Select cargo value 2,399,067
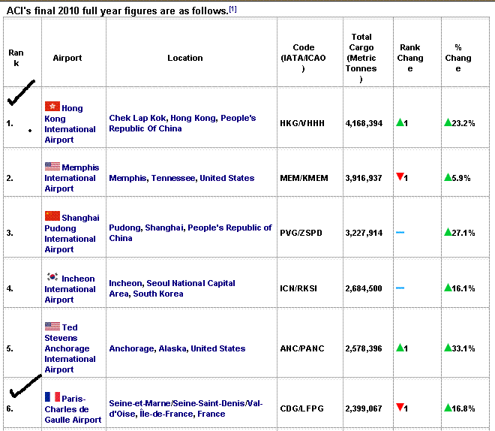The image size is (495, 431). (x=364, y=408)
